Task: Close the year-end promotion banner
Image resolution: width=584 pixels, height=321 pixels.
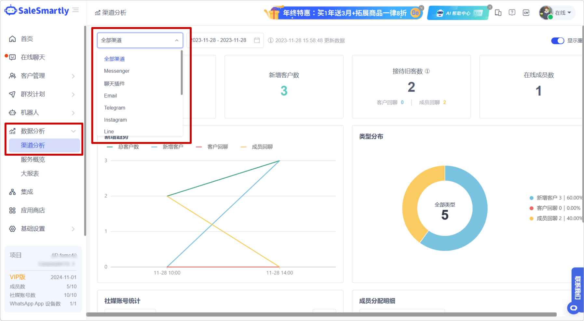Action: [x=421, y=8]
